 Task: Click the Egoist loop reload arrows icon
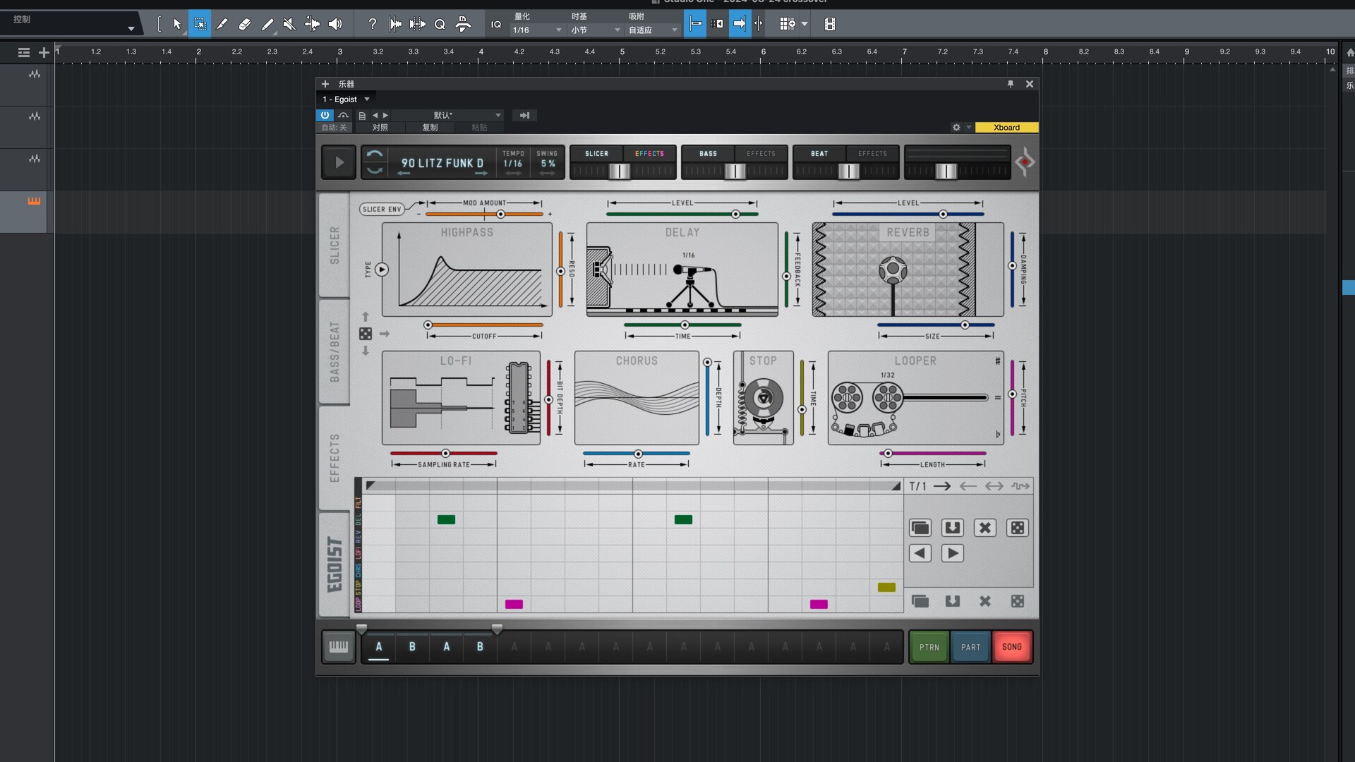tap(375, 162)
